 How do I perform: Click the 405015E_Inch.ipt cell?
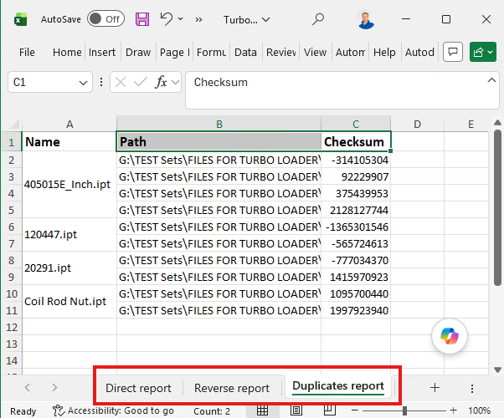coord(69,185)
